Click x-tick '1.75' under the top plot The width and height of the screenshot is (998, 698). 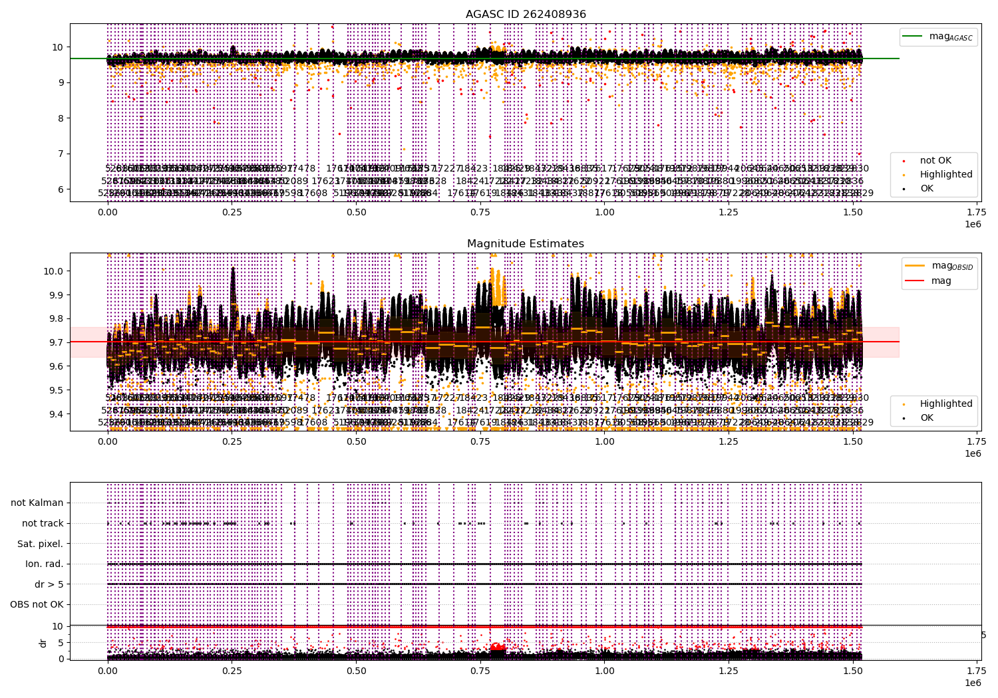pos(977,213)
